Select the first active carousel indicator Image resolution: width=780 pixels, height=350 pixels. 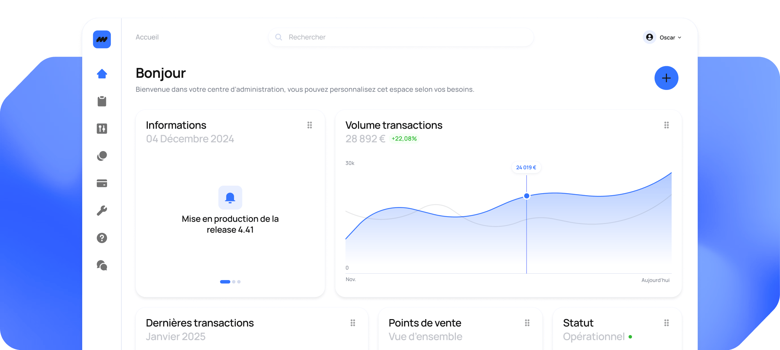[x=225, y=282]
